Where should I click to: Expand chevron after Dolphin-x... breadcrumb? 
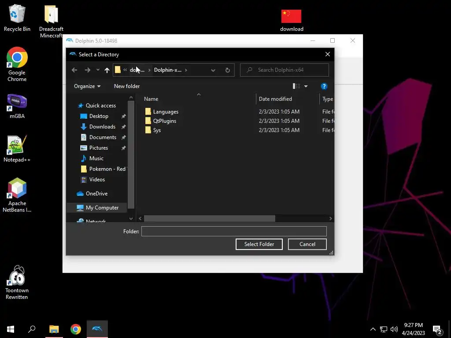[x=186, y=70]
